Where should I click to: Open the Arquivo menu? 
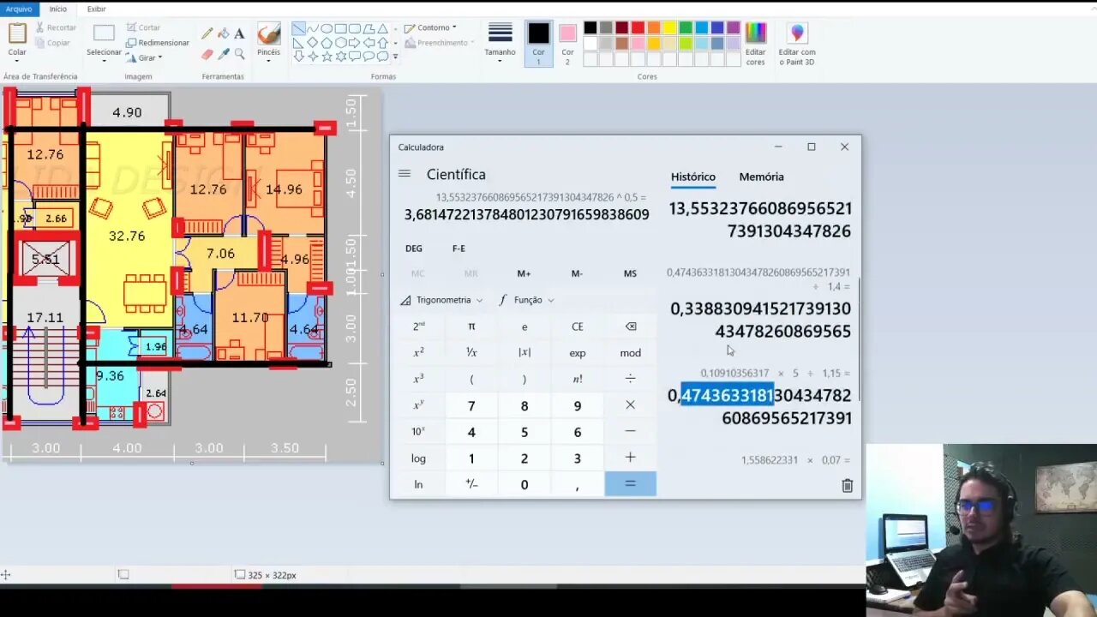point(19,9)
